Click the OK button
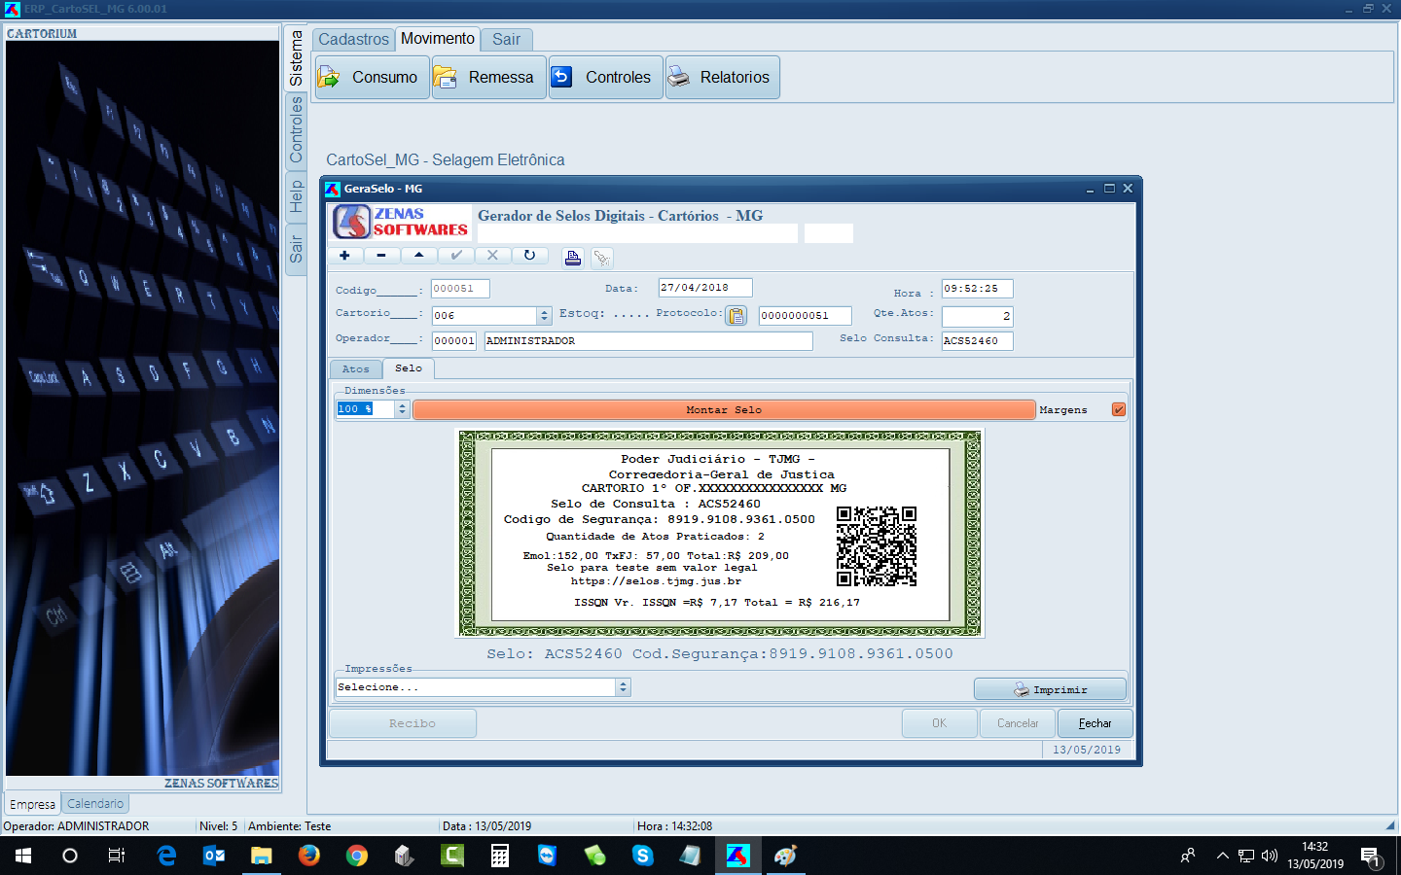Screen dimensions: 1401x875 [x=939, y=723]
